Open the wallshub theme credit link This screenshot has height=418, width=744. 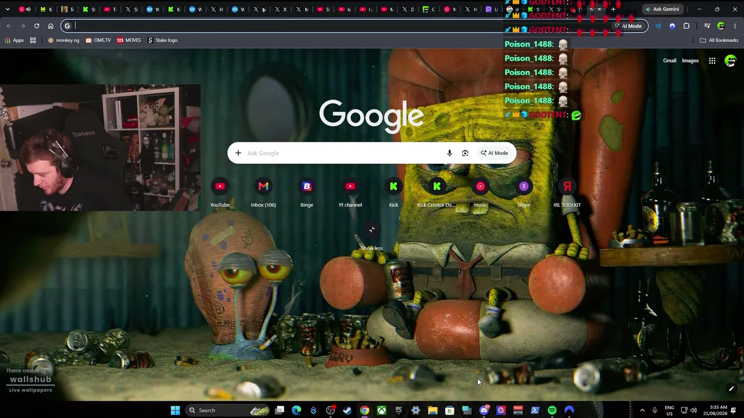30,380
